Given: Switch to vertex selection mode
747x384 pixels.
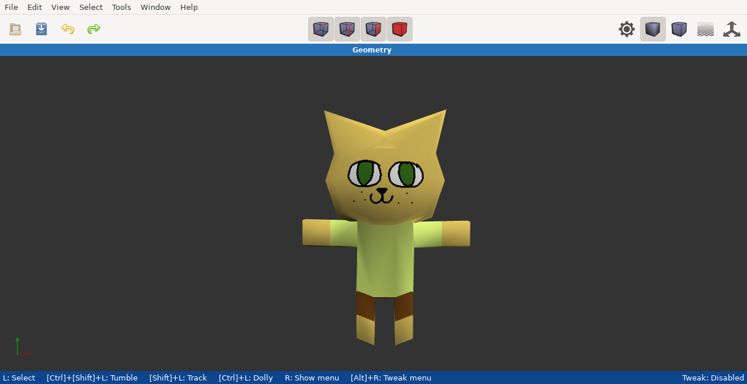Looking at the screenshot, I should click(x=321, y=29).
